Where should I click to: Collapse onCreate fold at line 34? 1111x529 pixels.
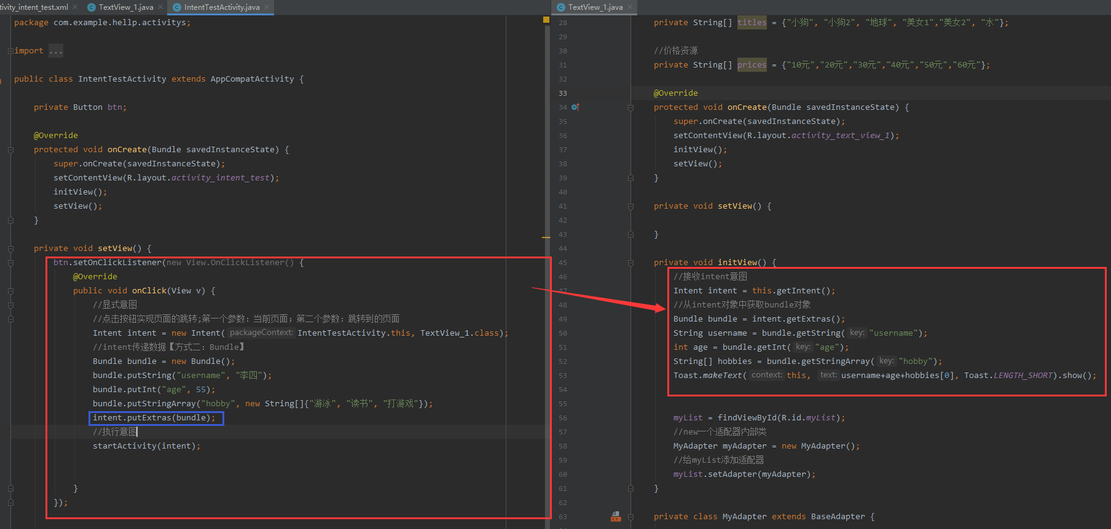630,107
